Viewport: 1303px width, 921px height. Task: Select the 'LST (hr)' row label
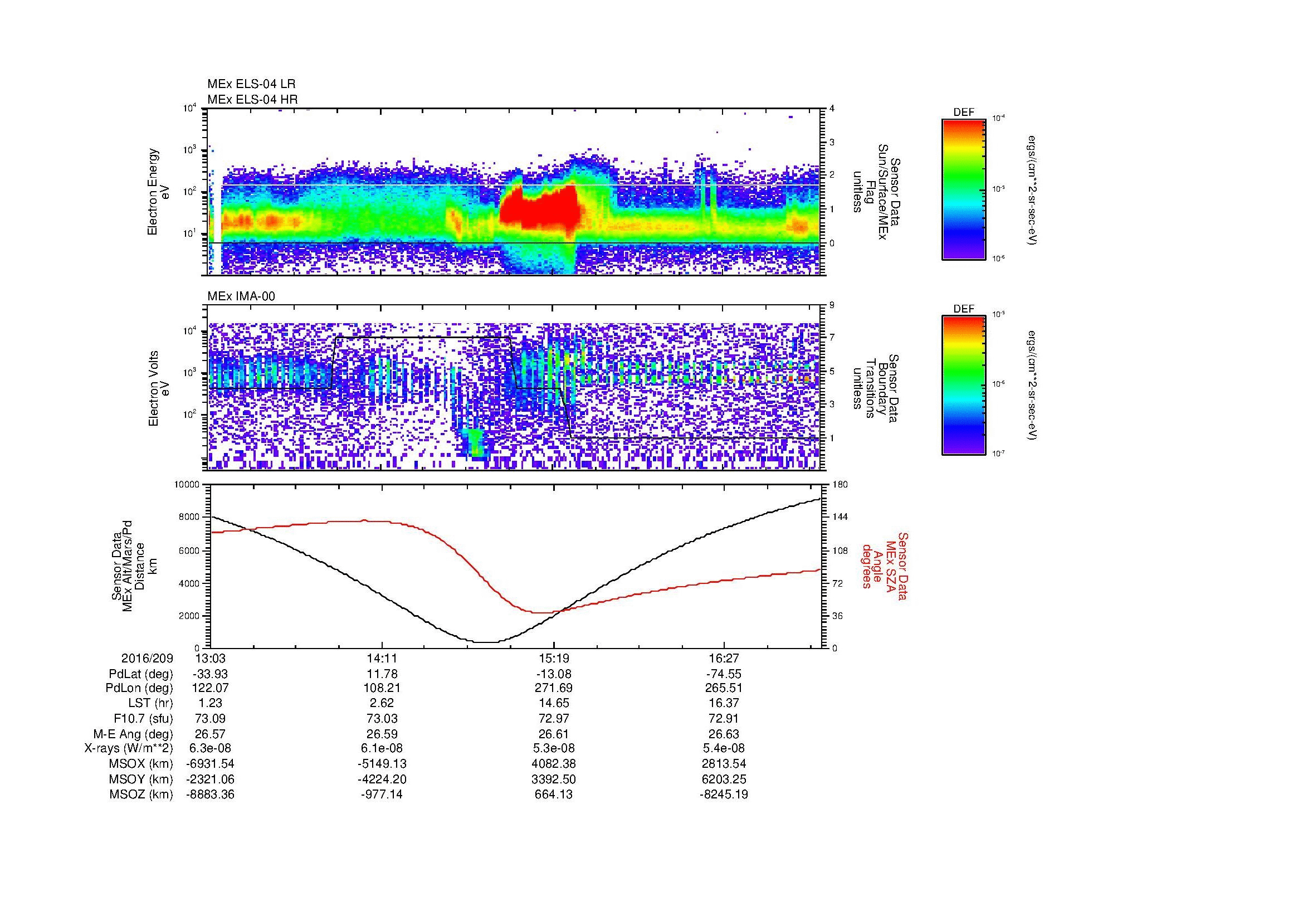pos(150,703)
